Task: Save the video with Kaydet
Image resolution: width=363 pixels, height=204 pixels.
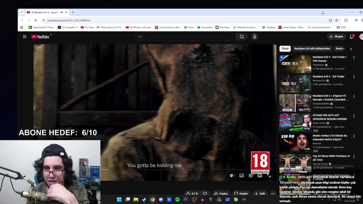Action: [241, 194]
